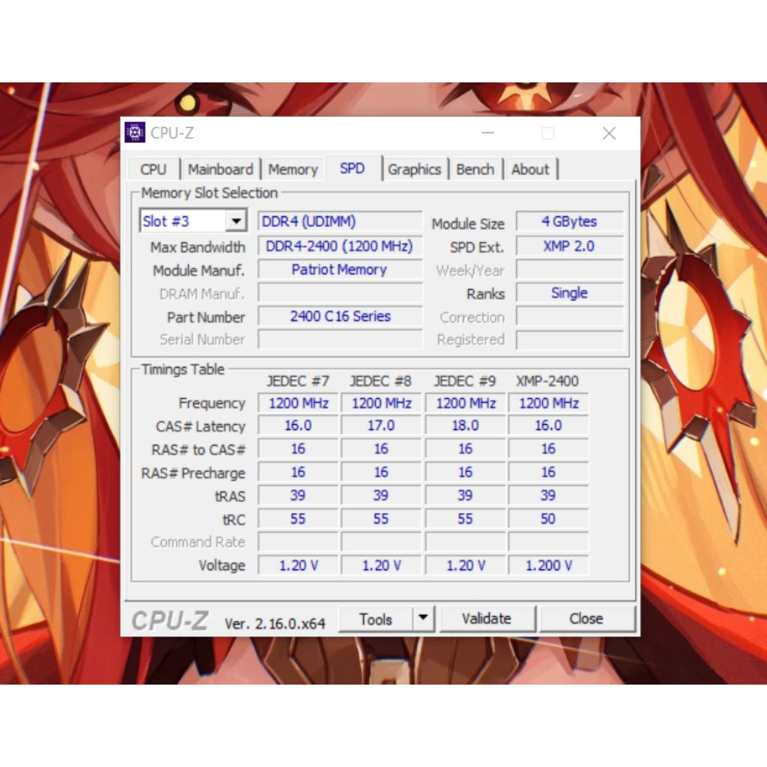The image size is (767, 767).
Task: Click JEDEC #7 tRC value 55
Action: [x=298, y=518]
